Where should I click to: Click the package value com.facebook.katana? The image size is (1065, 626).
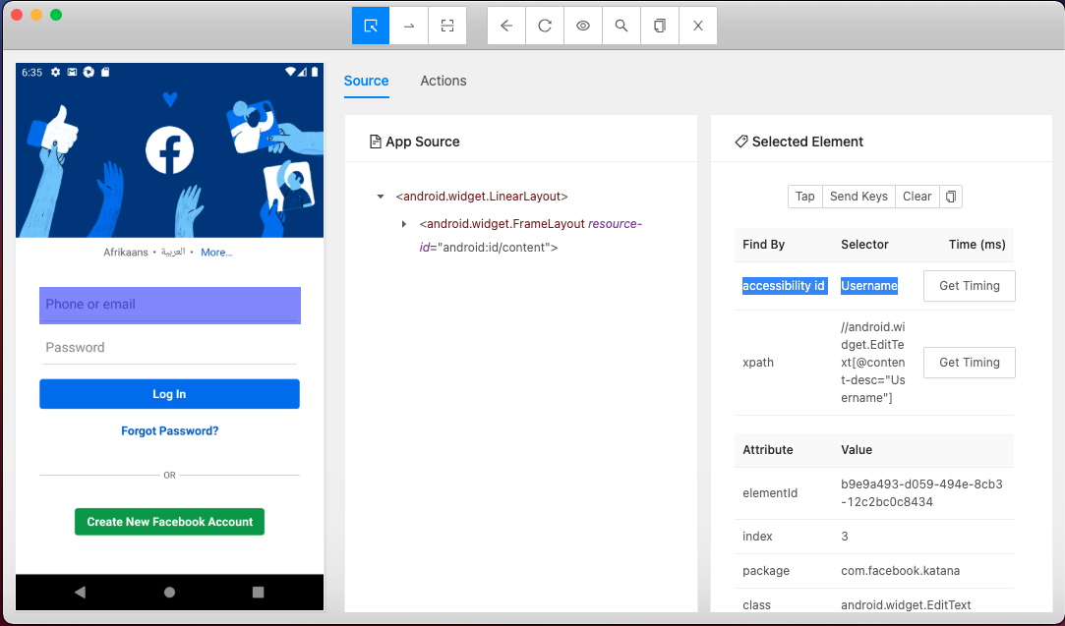coord(900,570)
